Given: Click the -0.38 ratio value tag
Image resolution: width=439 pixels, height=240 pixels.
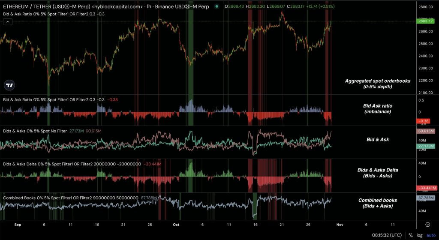Looking at the screenshot, I should (x=424, y=121).
